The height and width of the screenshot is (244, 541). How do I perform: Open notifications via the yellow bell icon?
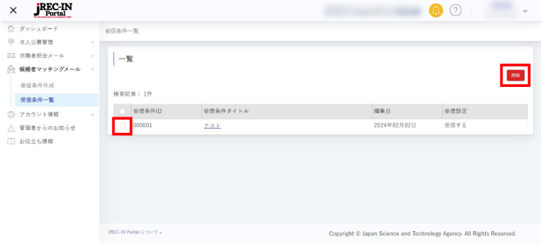point(436,11)
